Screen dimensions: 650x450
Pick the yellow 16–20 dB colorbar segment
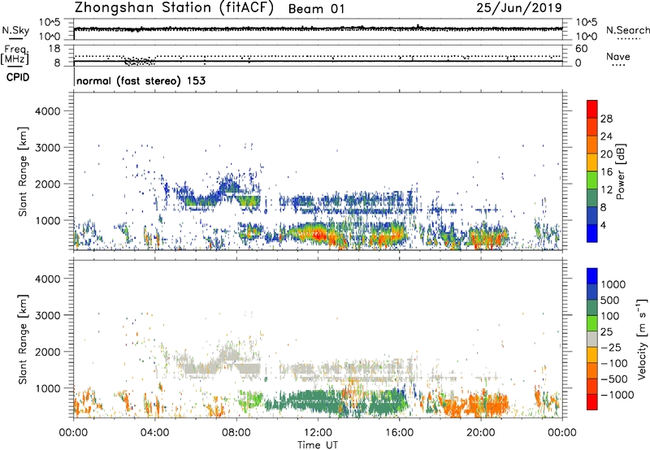click(592, 162)
